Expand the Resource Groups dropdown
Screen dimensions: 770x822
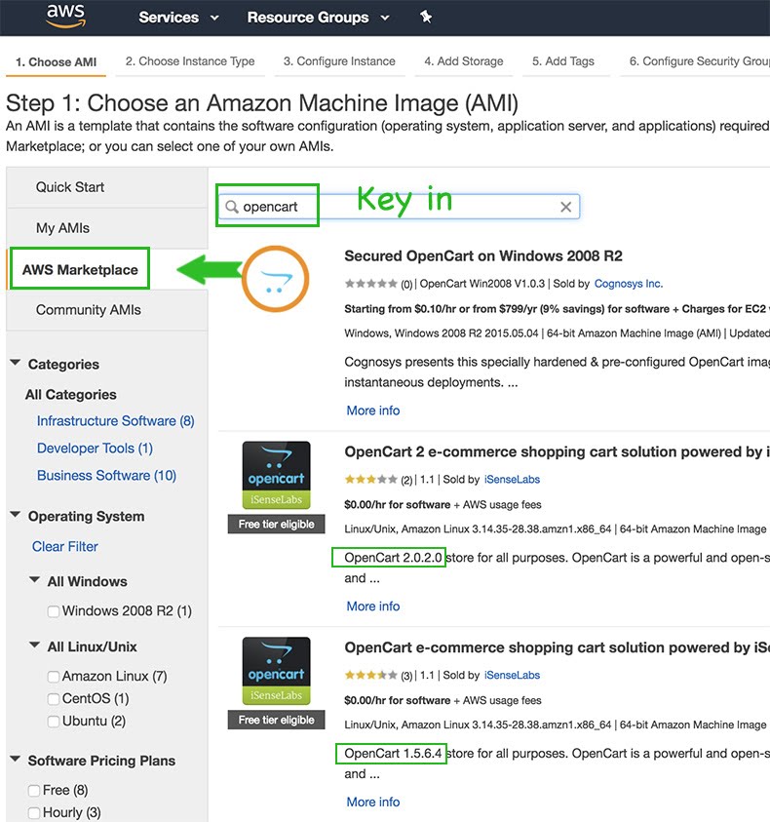point(318,18)
